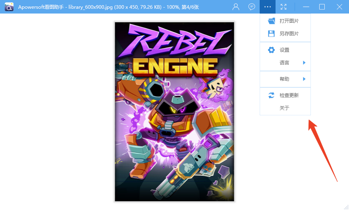Select the 语言 menu label
The width and height of the screenshot is (349, 210).
[x=284, y=62]
